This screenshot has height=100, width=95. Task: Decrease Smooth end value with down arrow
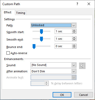(x=74, y=40)
